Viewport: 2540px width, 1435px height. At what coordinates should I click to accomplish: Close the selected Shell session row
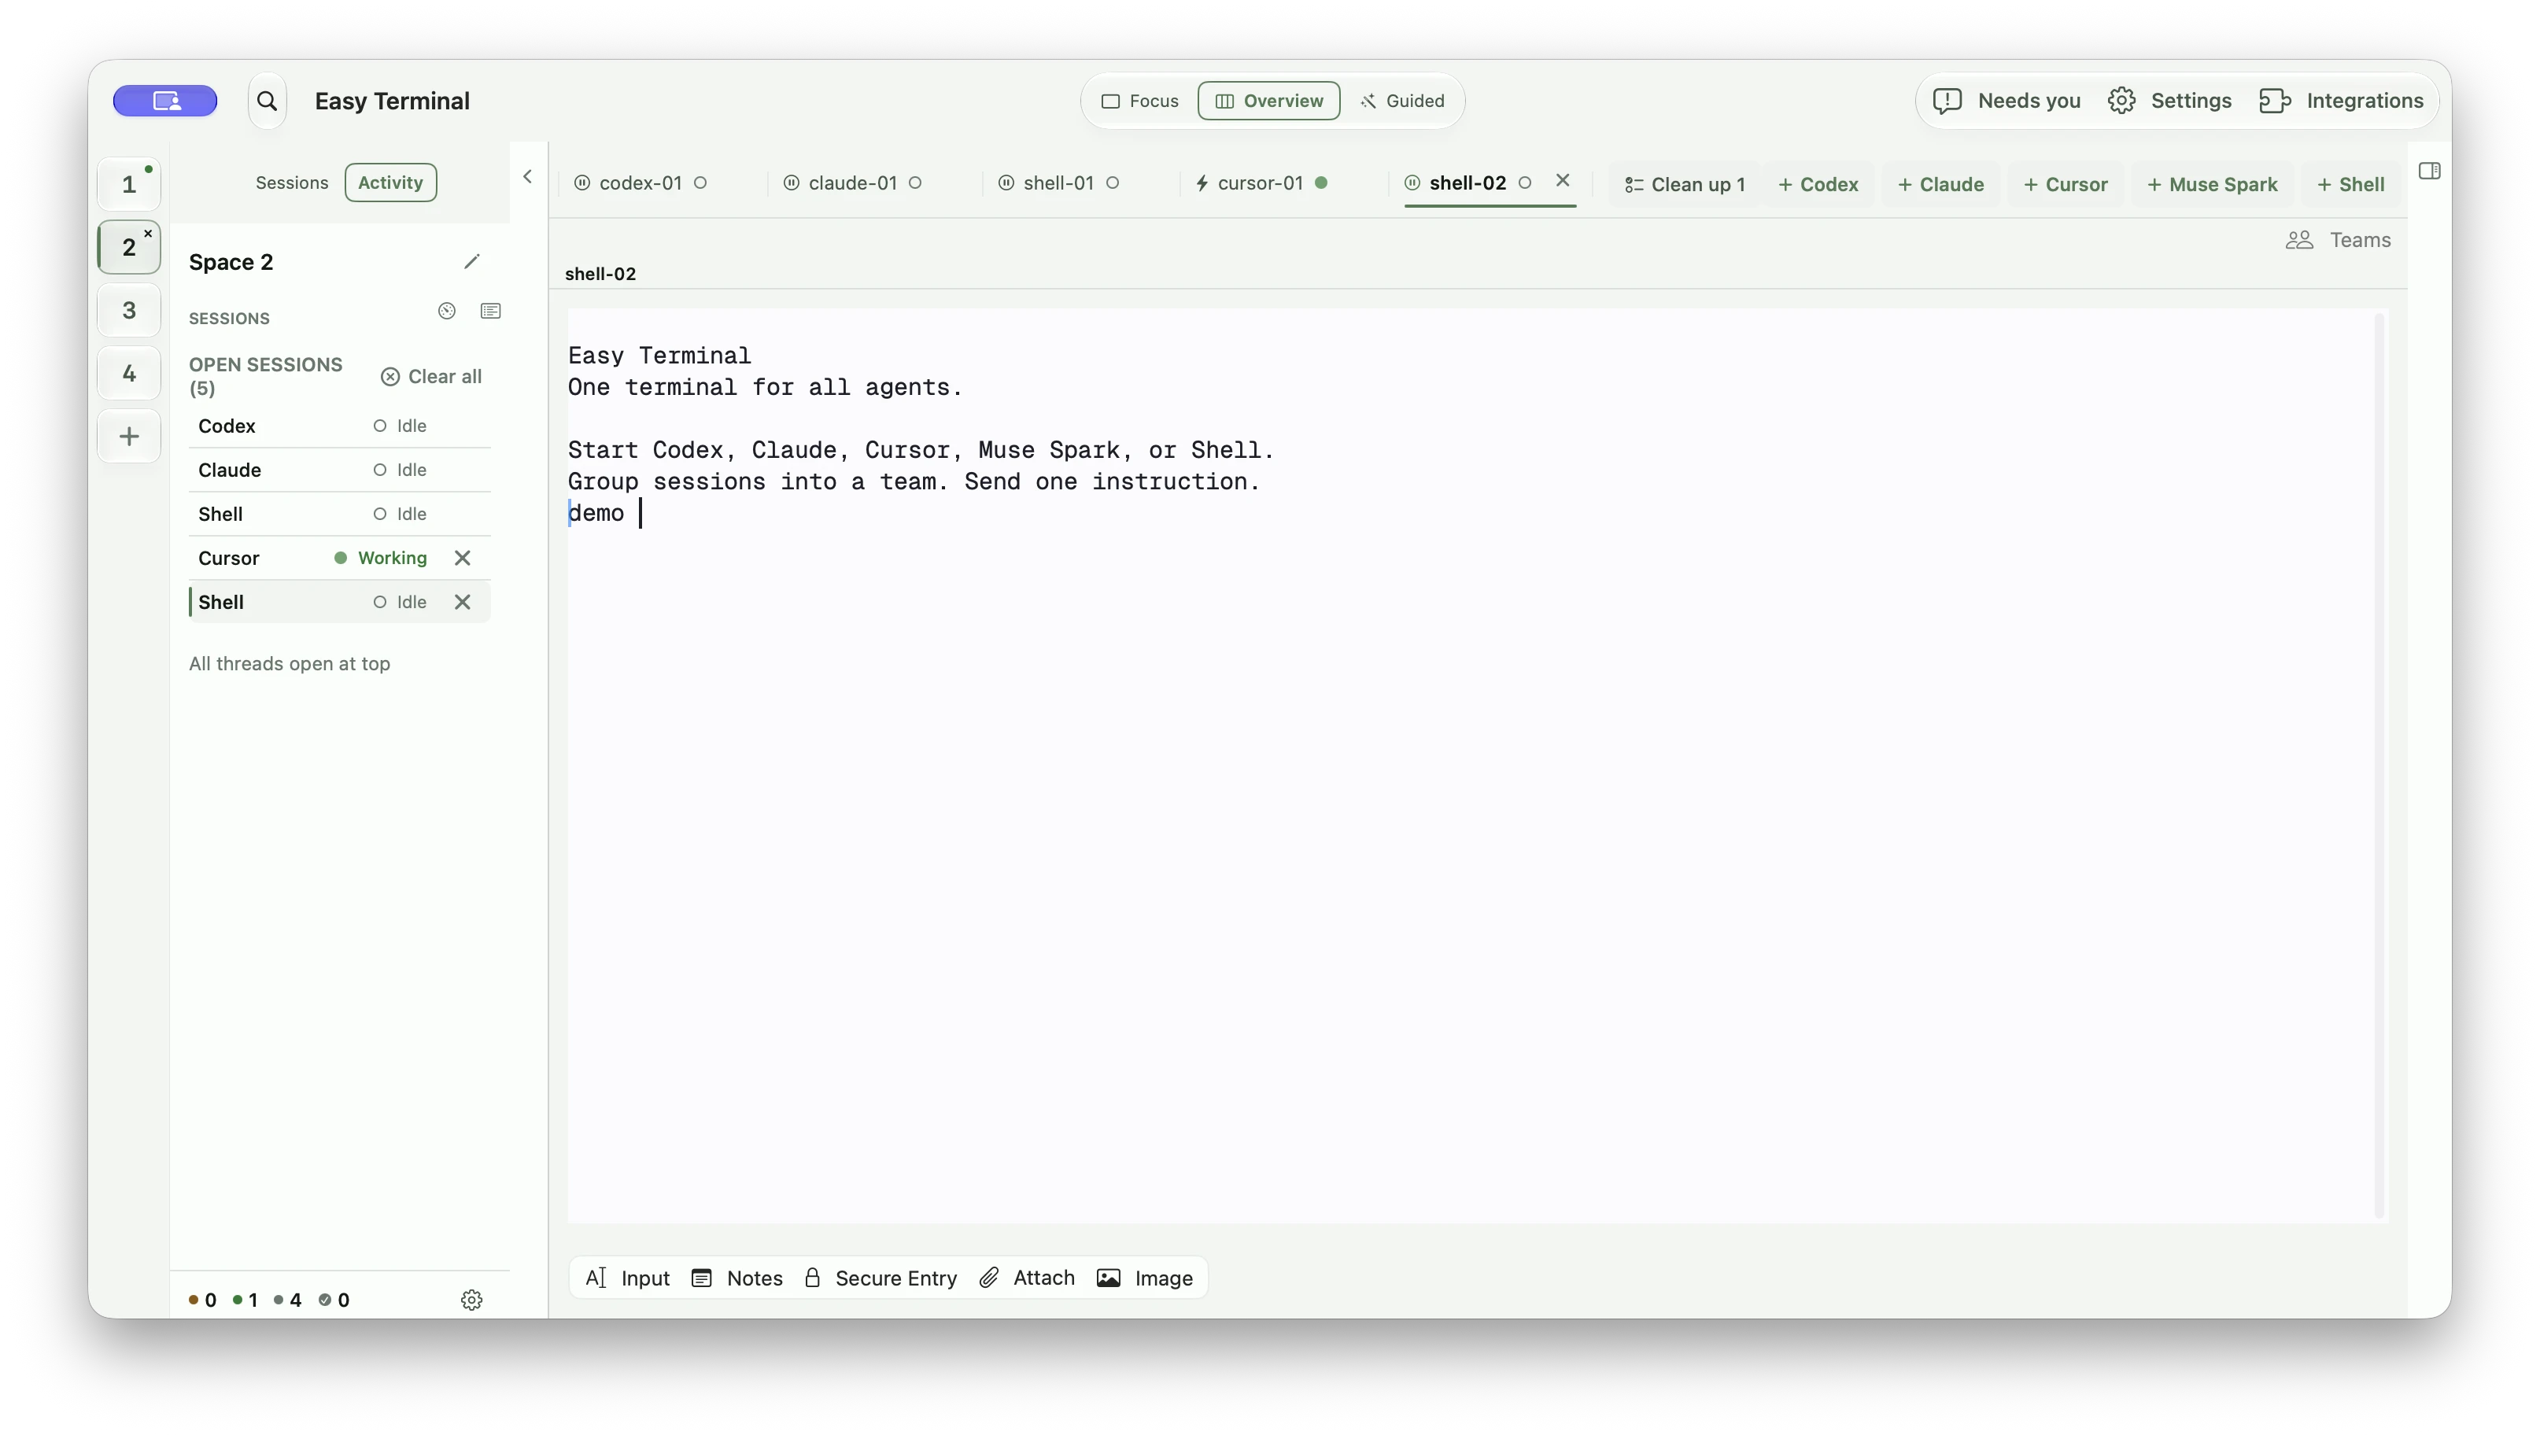463,602
